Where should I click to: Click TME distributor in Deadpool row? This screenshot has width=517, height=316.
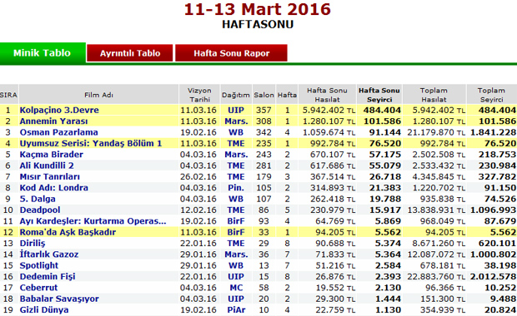236,210
